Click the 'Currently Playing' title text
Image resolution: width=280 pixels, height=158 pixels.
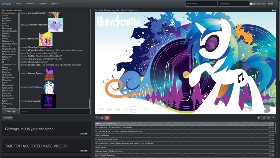click(117, 10)
